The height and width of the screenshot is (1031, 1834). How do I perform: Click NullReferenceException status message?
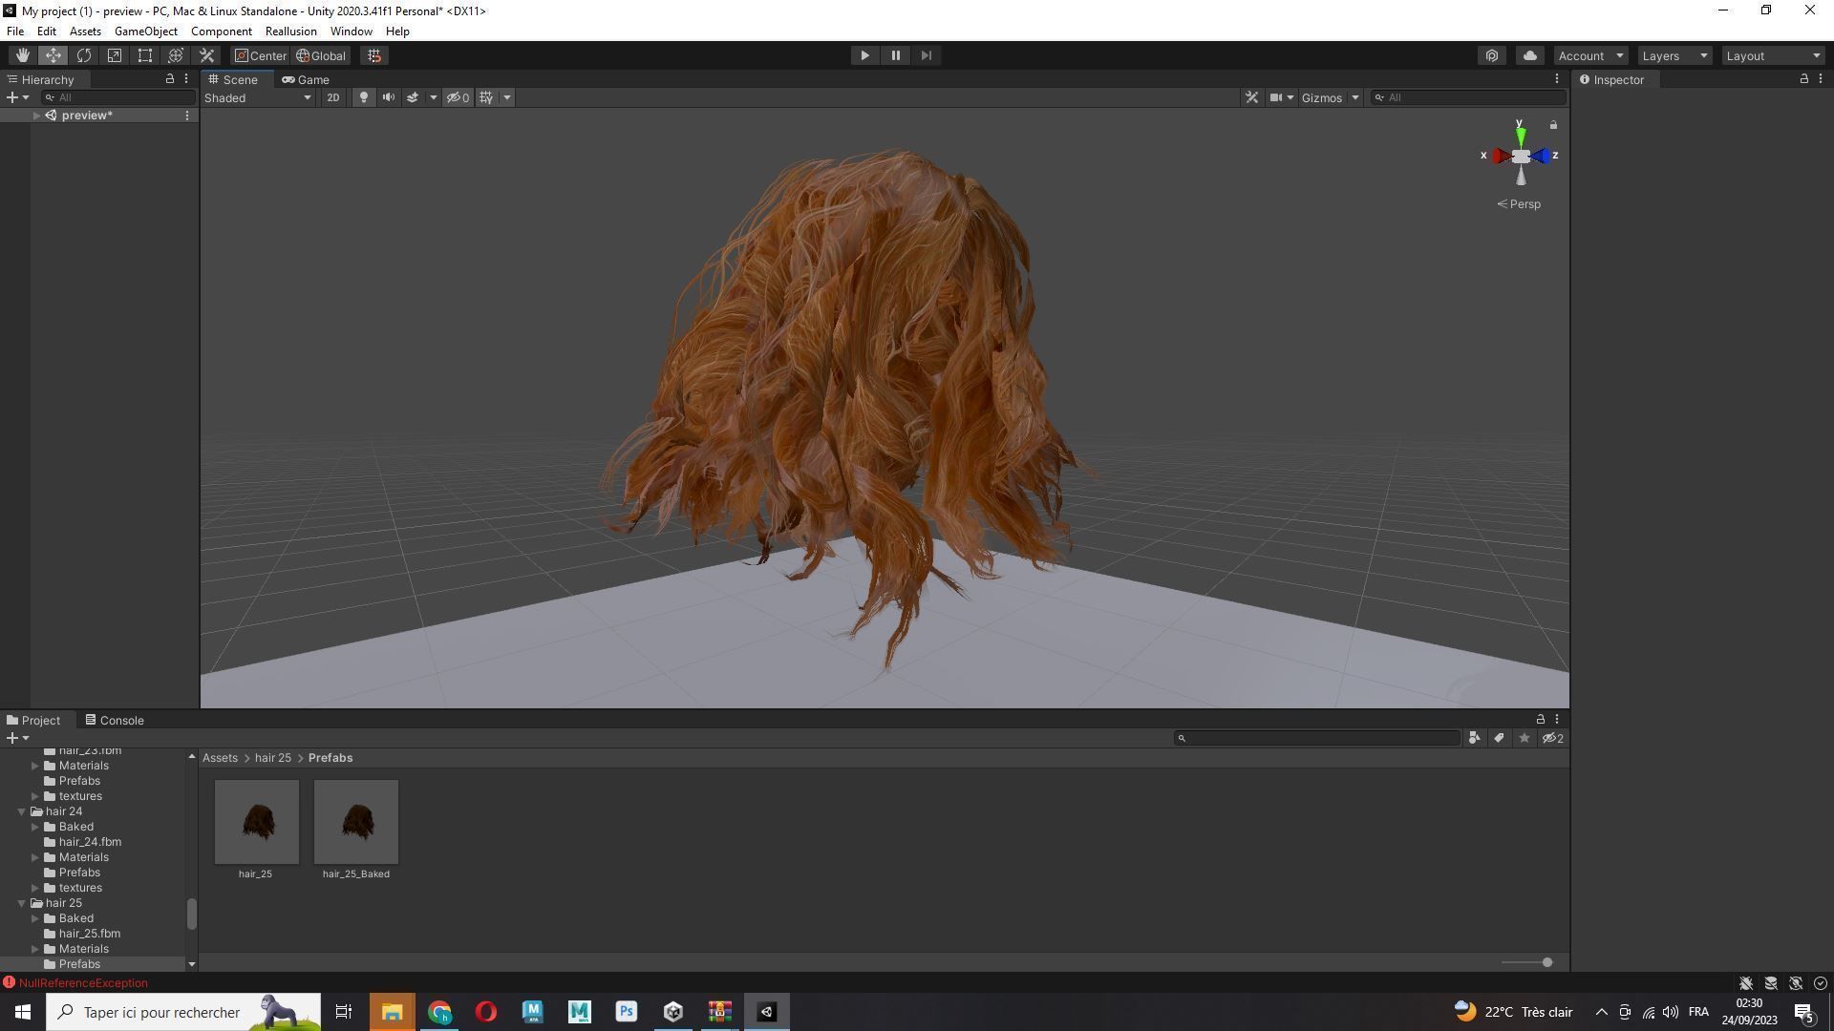tap(83, 983)
